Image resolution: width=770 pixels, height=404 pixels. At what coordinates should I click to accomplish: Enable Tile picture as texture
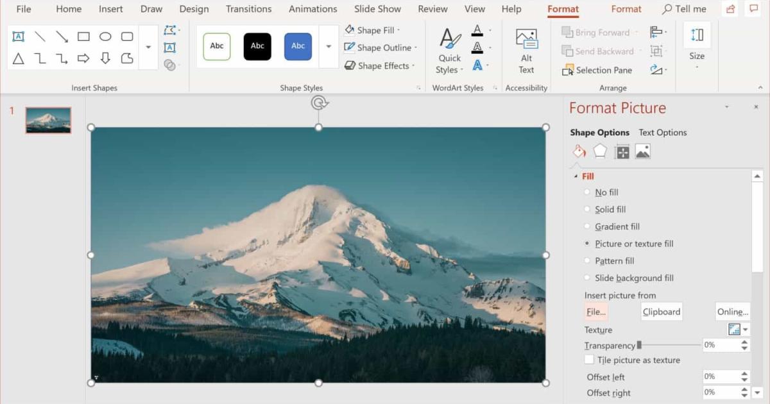589,360
